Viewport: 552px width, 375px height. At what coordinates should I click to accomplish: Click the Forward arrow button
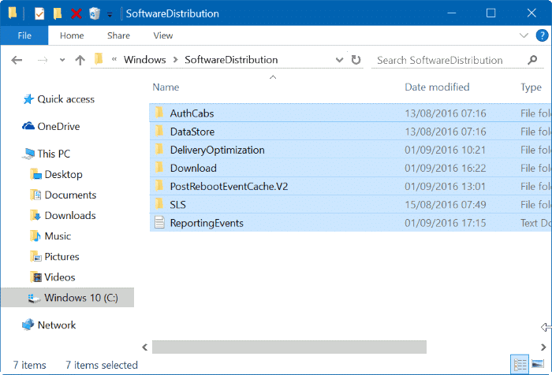click(43, 60)
